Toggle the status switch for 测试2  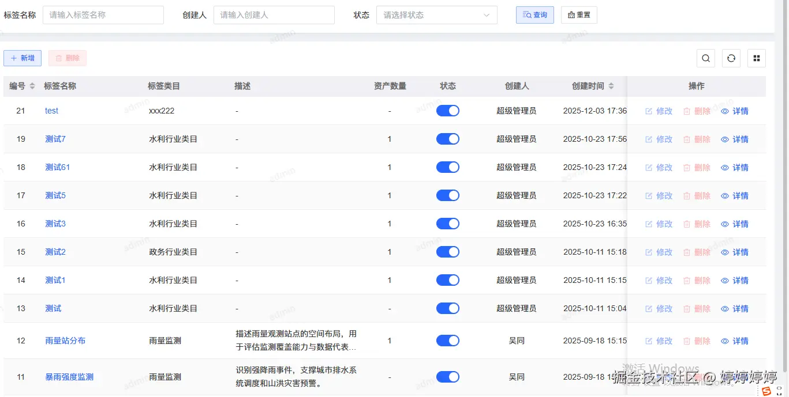pyautogui.click(x=448, y=252)
